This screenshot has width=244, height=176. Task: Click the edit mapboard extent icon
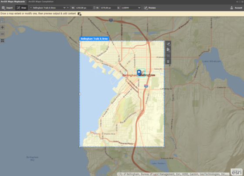(x=168, y=44)
